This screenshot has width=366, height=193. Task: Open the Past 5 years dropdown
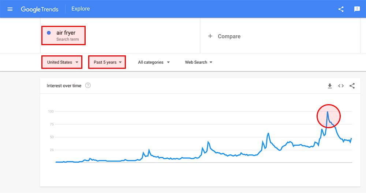tap(107, 62)
